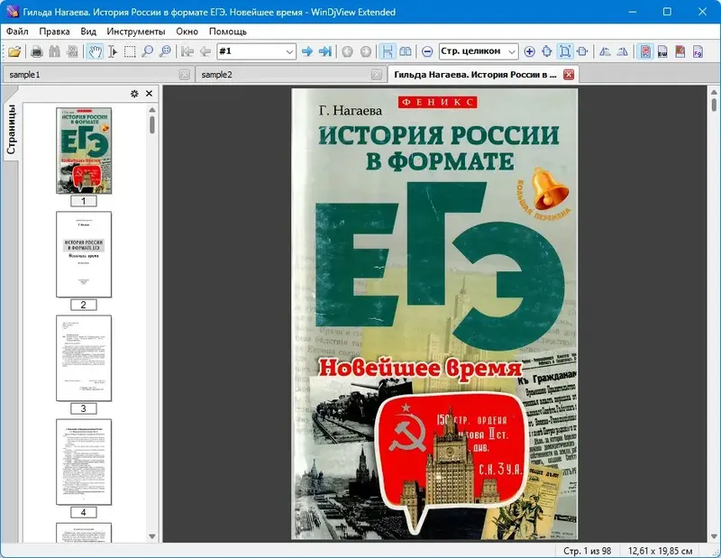
Task: Click the greyed-out icon right of binoculars
Action: (72, 51)
